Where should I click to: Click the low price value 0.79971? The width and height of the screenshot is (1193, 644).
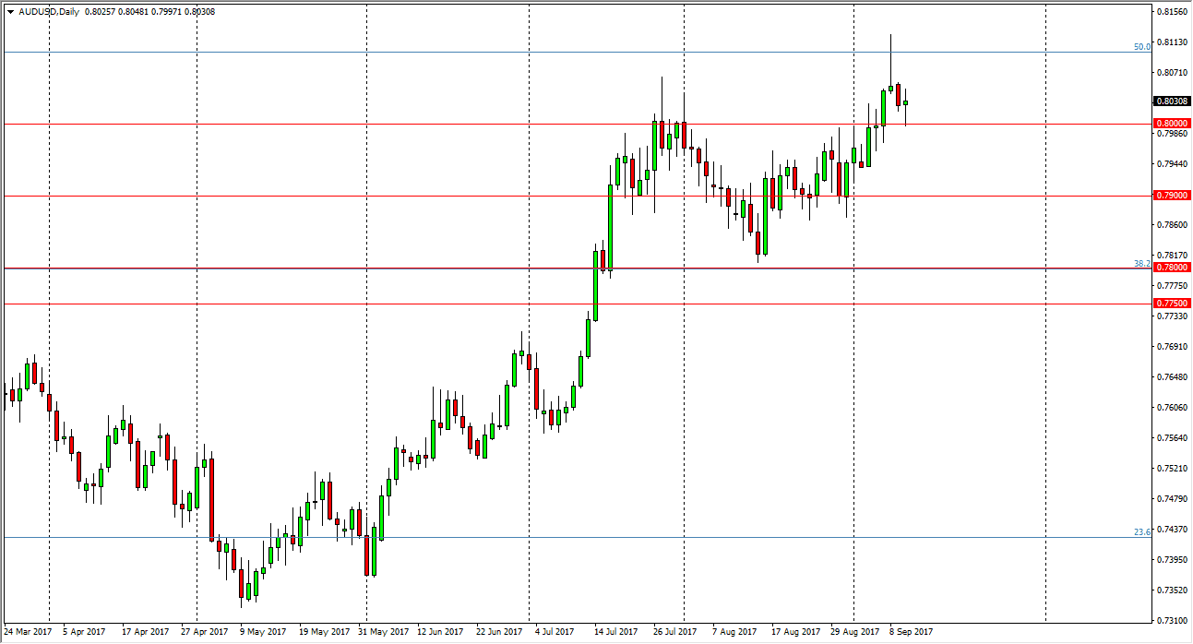[x=165, y=12]
